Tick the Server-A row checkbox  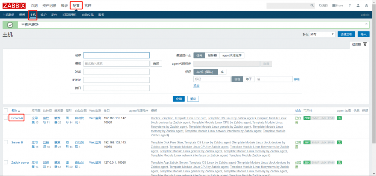[x=6, y=118]
